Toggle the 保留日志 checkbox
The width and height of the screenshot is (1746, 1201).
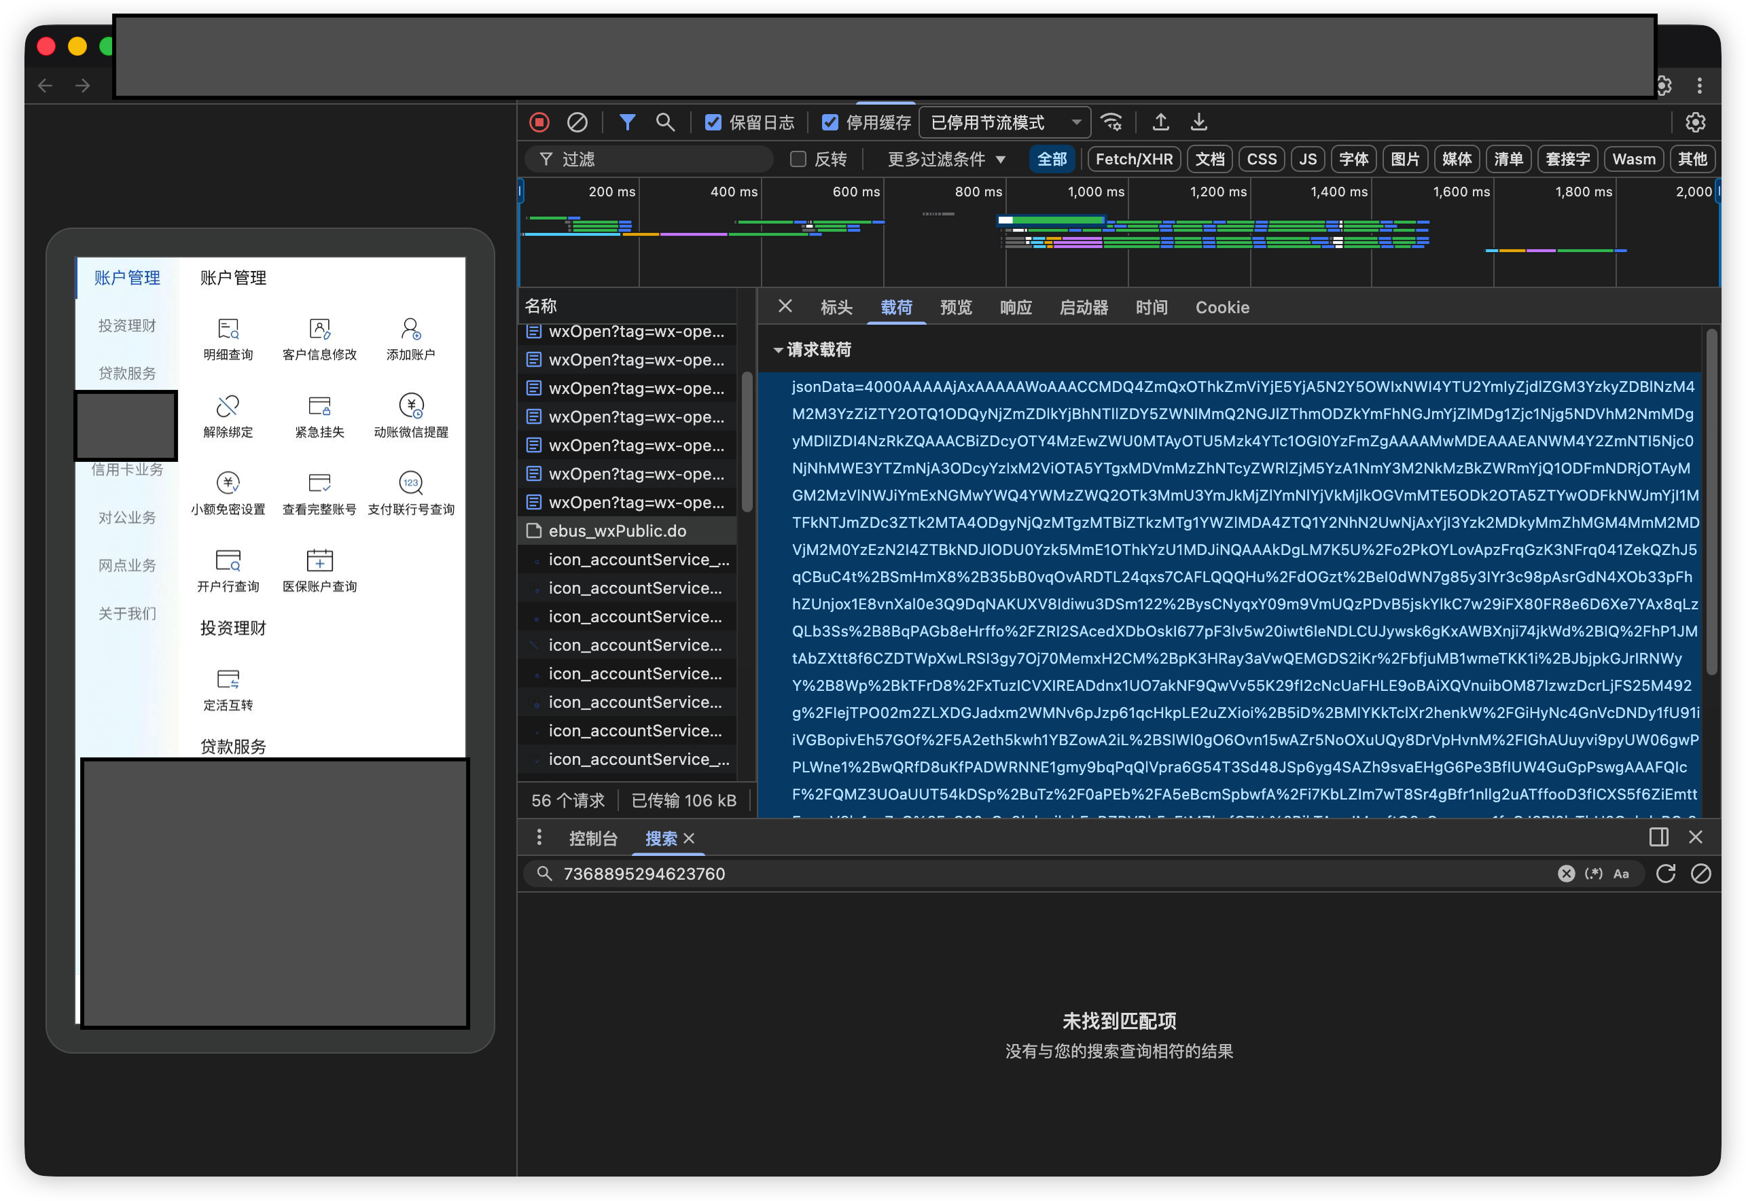click(x=713, y=122)
